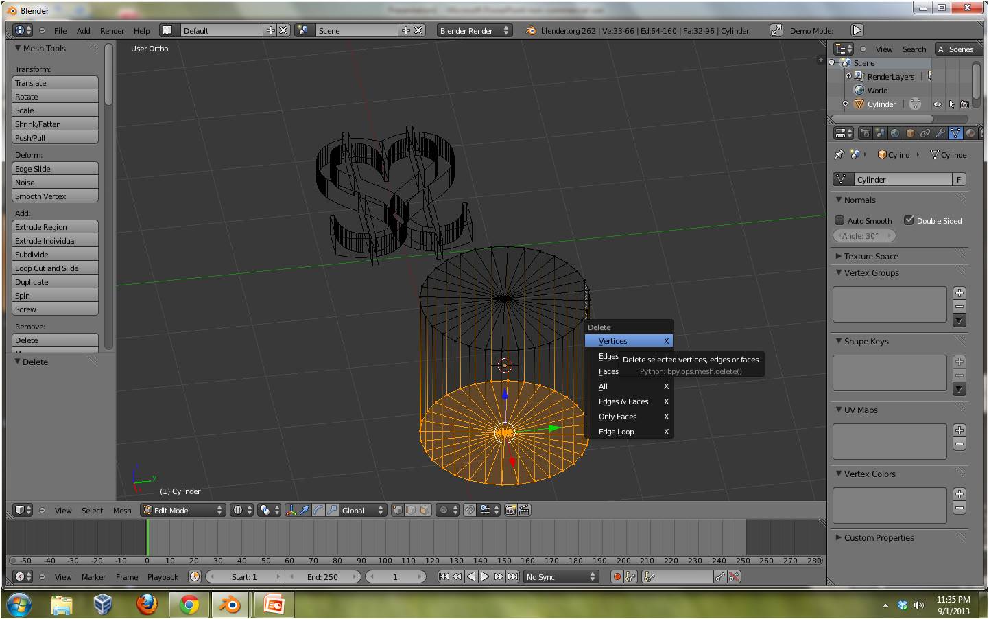Select face select mode icon

coord(425,510)
